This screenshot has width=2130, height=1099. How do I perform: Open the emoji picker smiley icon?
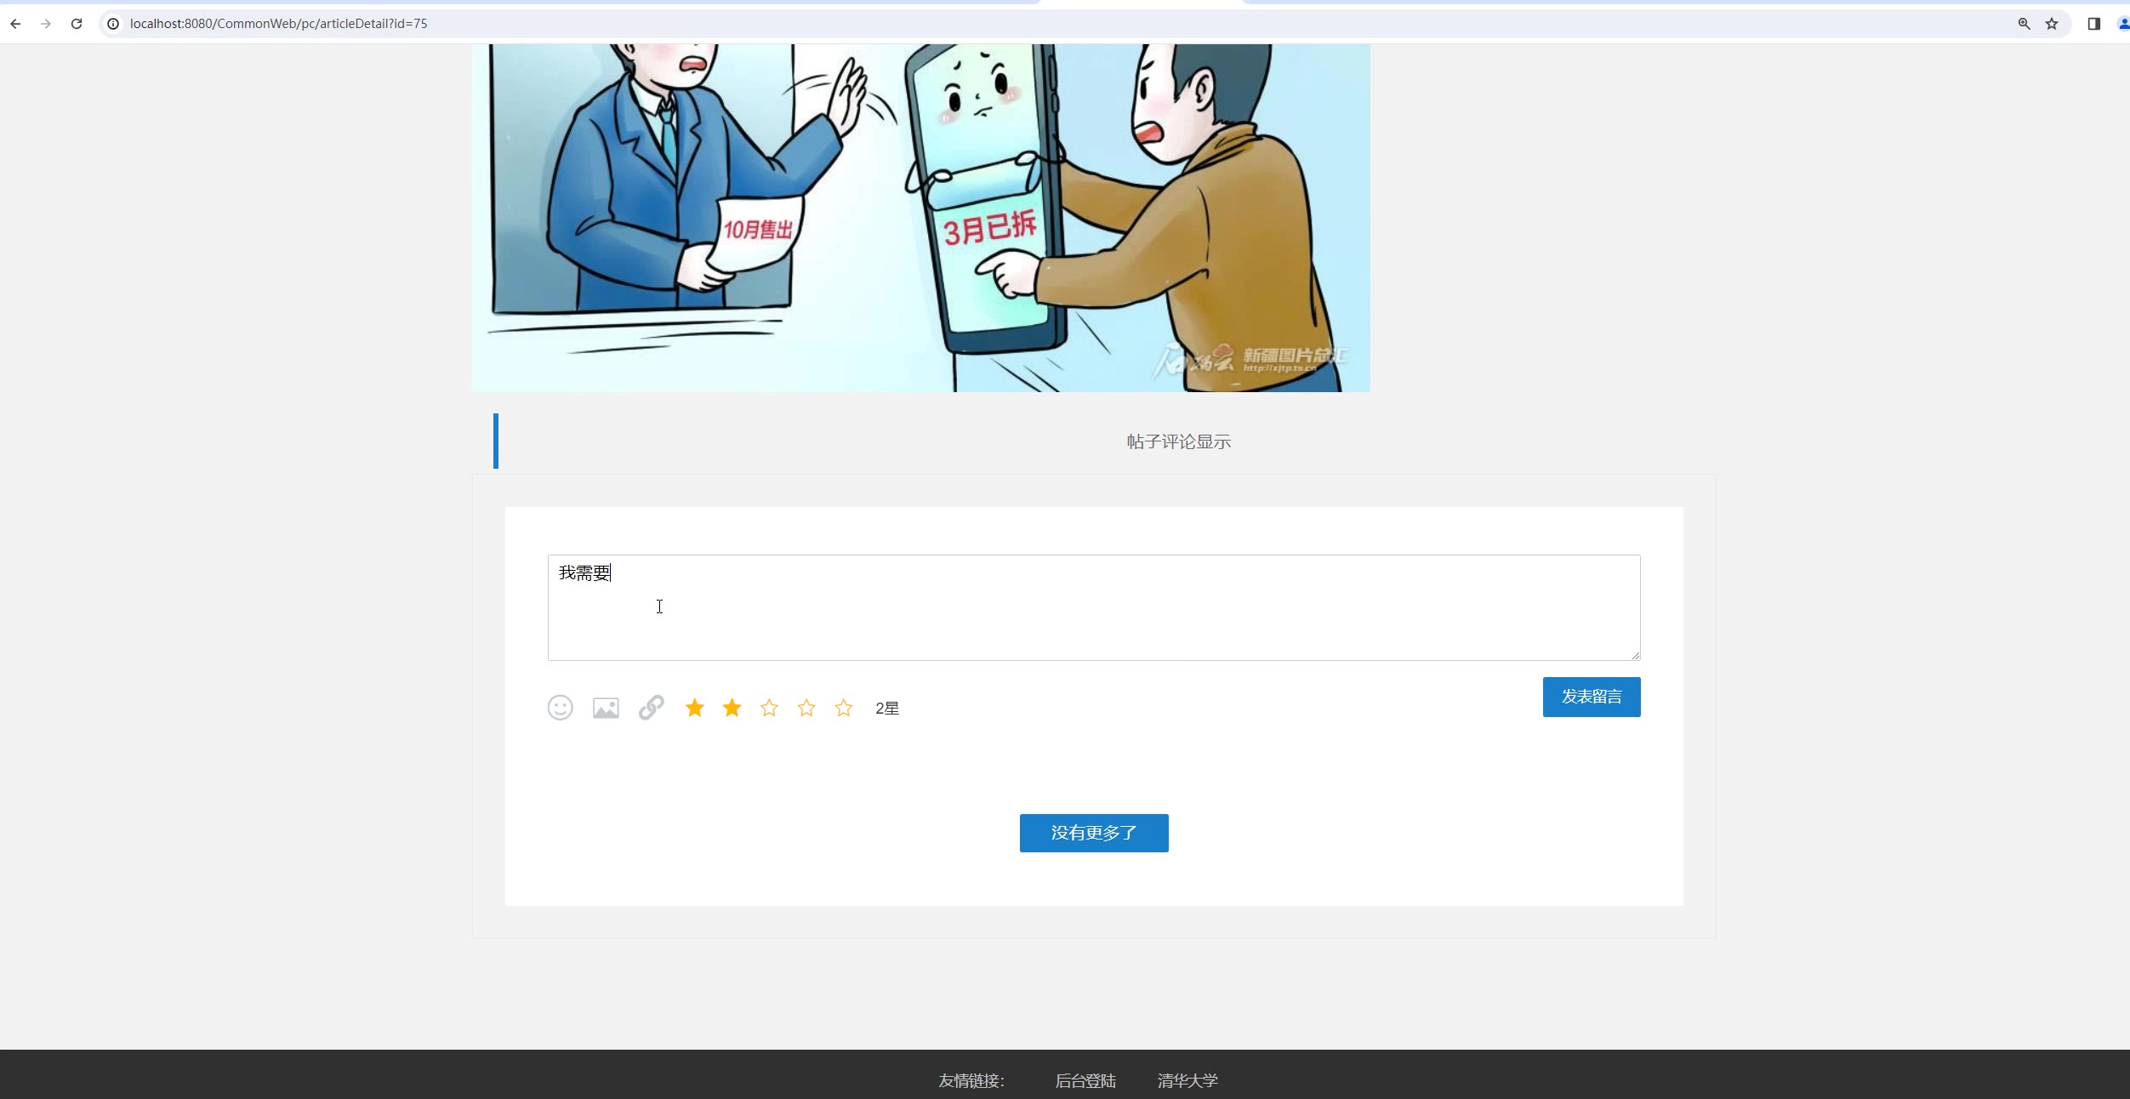coord(560,708)
